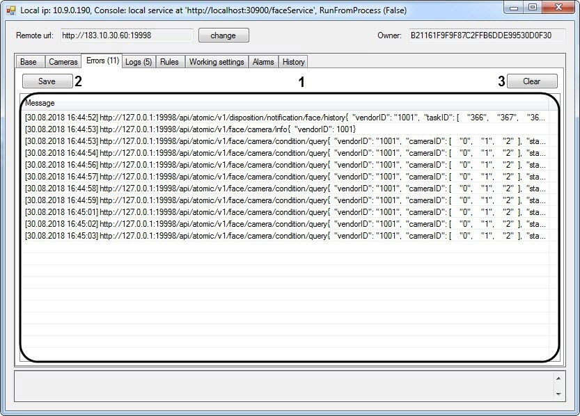
Task: Select the 16:44:56 error message row
Action: 285,165
